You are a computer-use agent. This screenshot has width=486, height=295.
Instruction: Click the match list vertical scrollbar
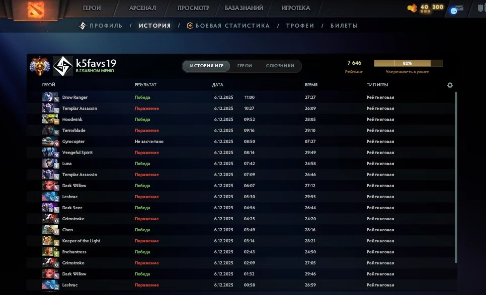coord(456,176)
